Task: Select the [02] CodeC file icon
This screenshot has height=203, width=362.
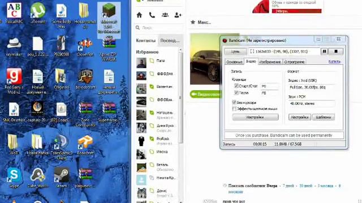Action: (62, 112)
